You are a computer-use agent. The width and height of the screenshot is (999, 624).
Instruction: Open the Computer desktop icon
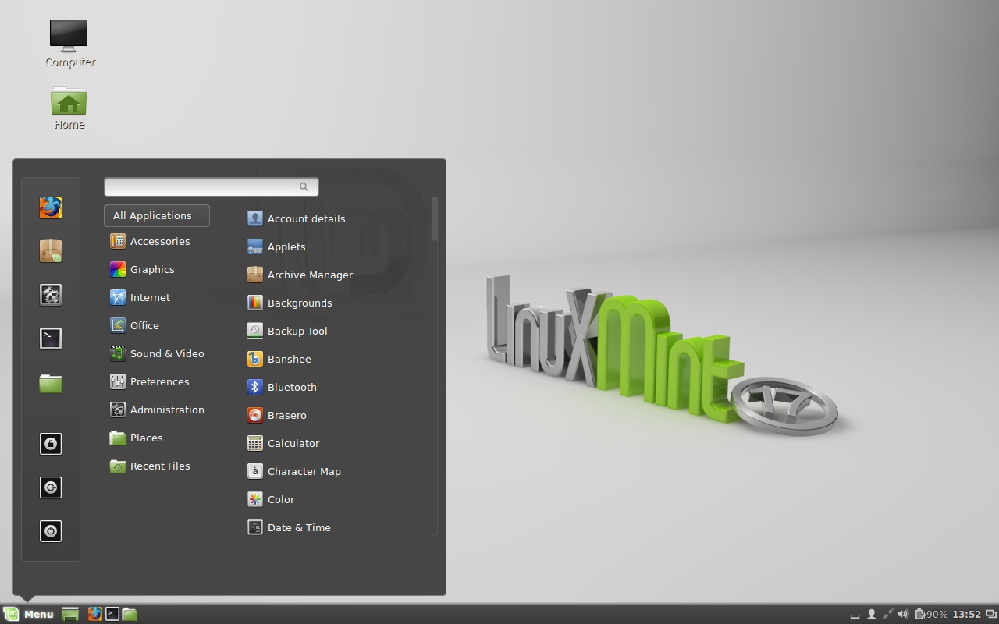coord(69,44)
